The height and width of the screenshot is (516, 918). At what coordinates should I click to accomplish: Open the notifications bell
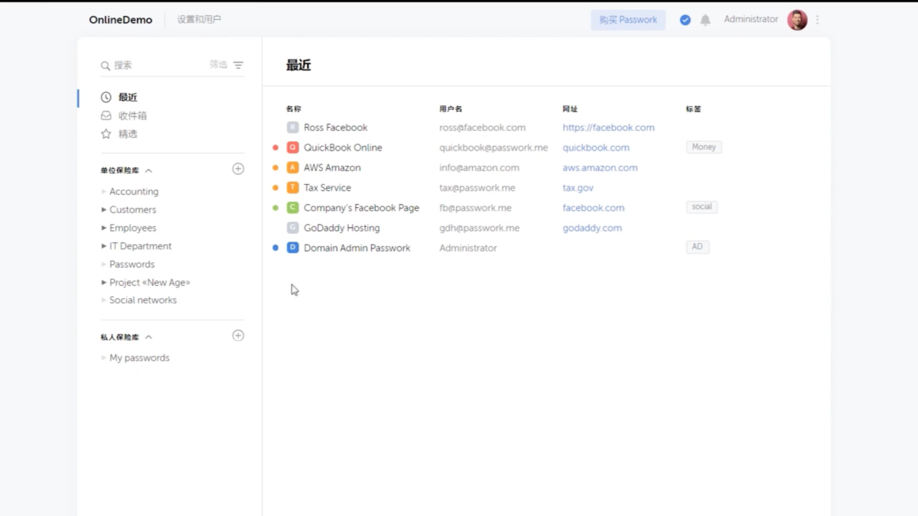click(705, 20)
